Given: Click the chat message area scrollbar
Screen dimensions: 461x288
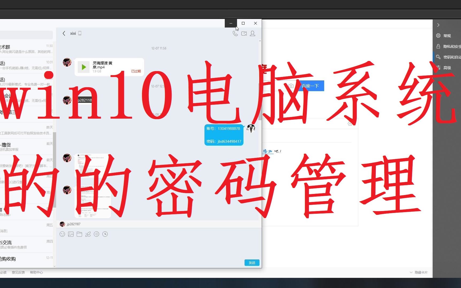Looking at the screenshot, I should pos(260,102).
